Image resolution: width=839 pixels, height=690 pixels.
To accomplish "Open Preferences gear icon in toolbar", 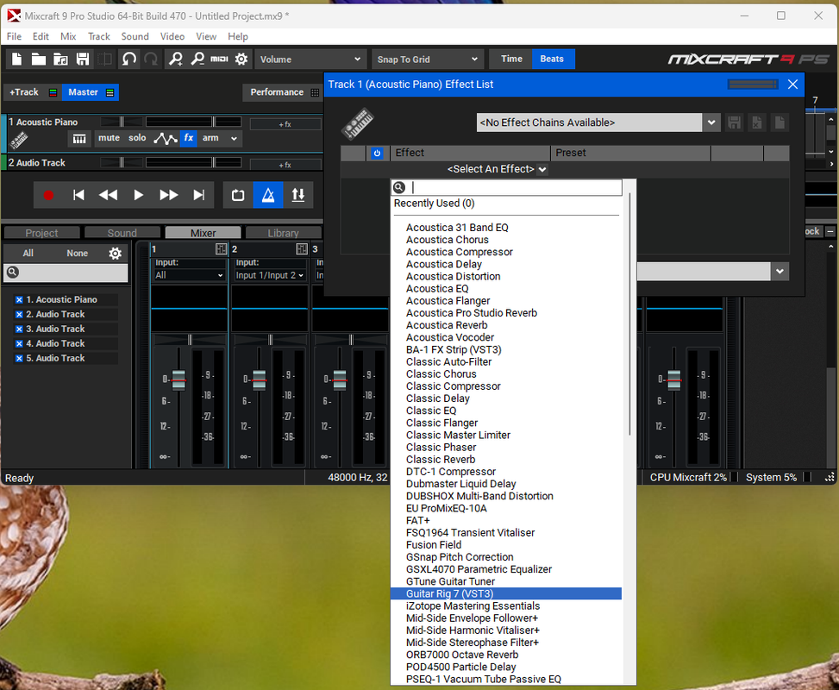I will tap(241, 59).
